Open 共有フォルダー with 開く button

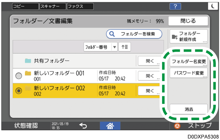[x=149, y=61]
